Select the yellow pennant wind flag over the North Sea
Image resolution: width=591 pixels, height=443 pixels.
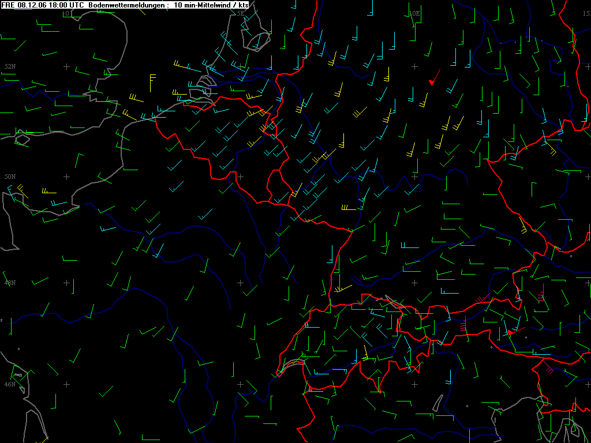coord(152,82)
